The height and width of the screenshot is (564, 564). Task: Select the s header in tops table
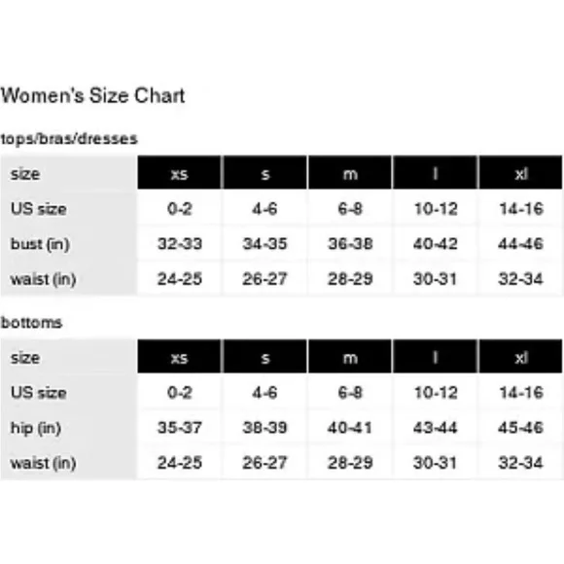click(265, 173)
